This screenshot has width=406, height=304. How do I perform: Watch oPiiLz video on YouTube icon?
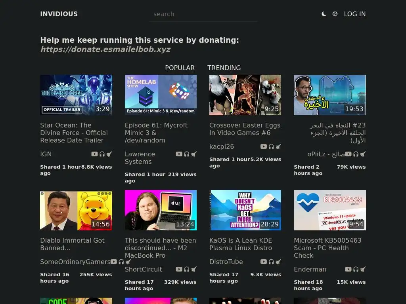(x=348, y=154)
